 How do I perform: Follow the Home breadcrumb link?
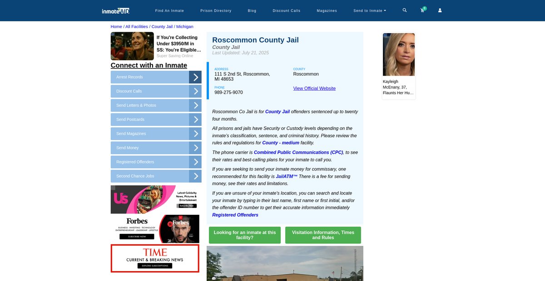coord(116,27)
